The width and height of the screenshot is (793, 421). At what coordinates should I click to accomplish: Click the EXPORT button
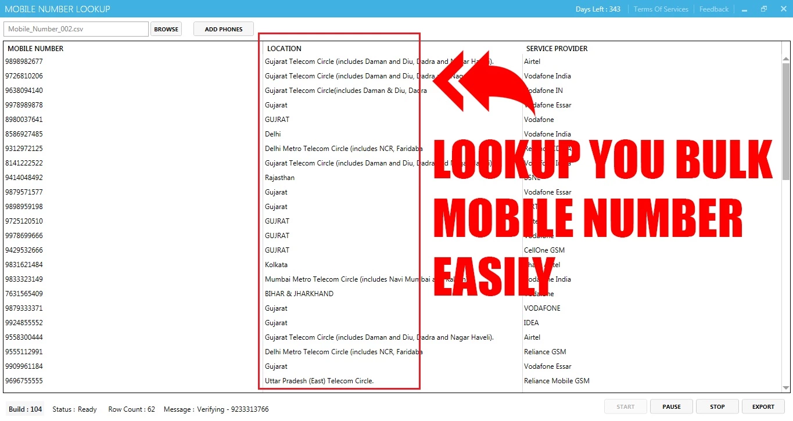(x=763, y=406)
